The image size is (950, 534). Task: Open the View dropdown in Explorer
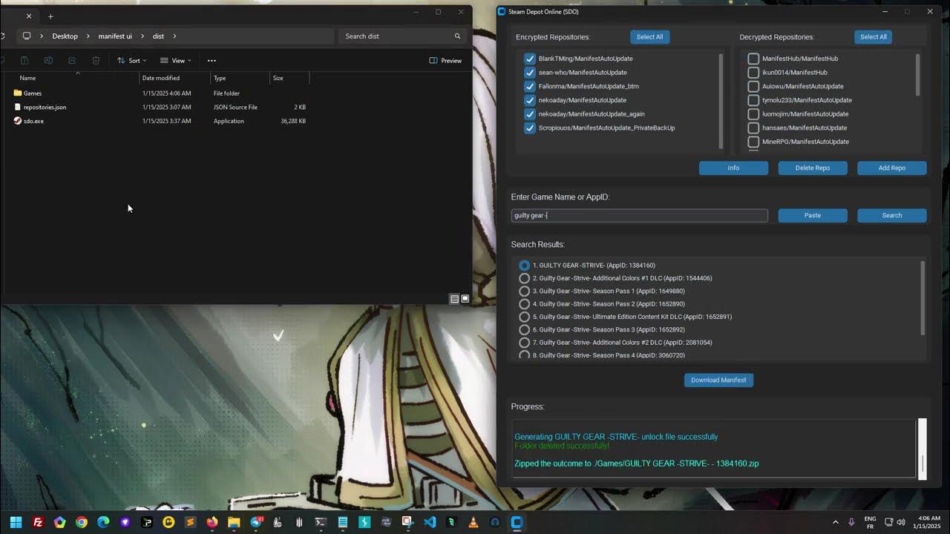click(176, 61)
